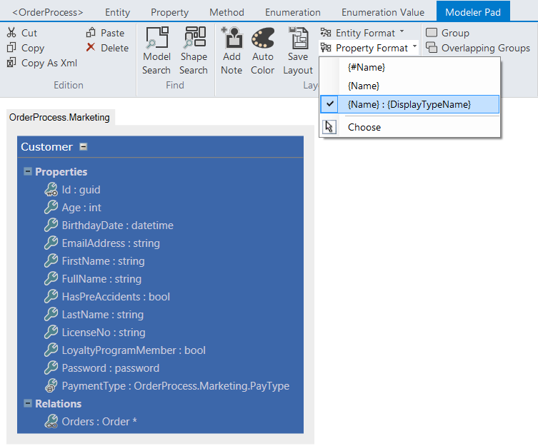Open the Auto Color palette tool

pyautogui.click(x=262, y=38)
